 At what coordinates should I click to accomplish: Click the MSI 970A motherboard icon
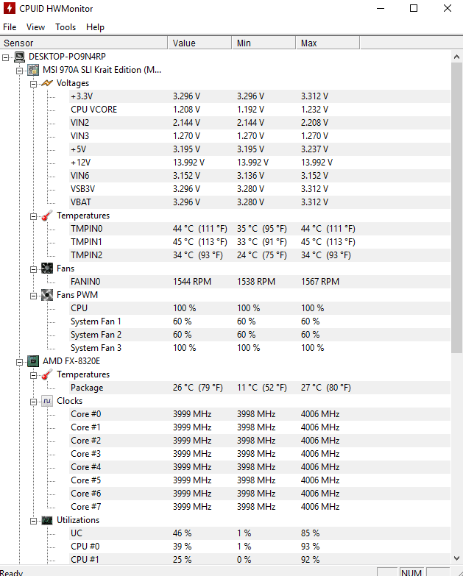pyautogui.click(x=33, y=70)
